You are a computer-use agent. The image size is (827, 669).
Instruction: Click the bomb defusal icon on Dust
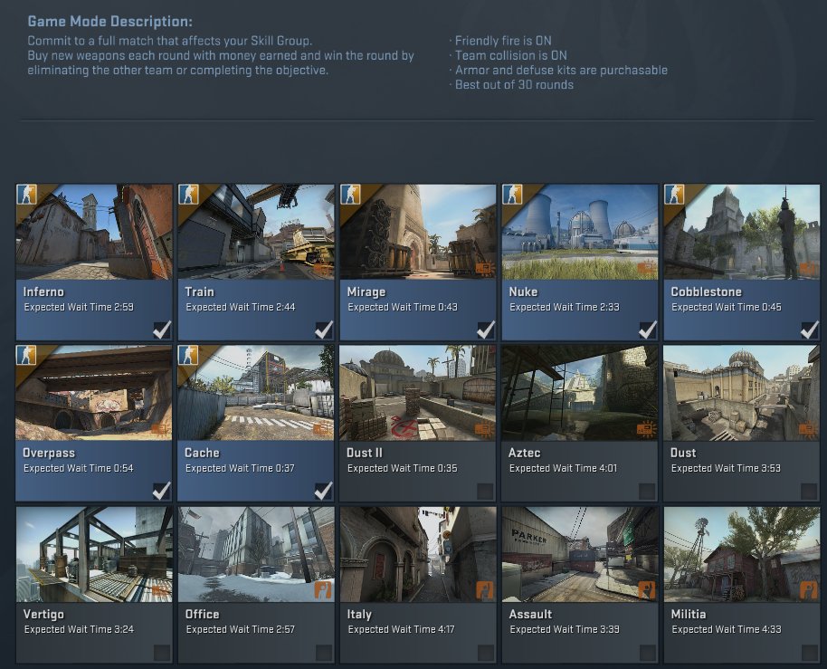point(809,431)
